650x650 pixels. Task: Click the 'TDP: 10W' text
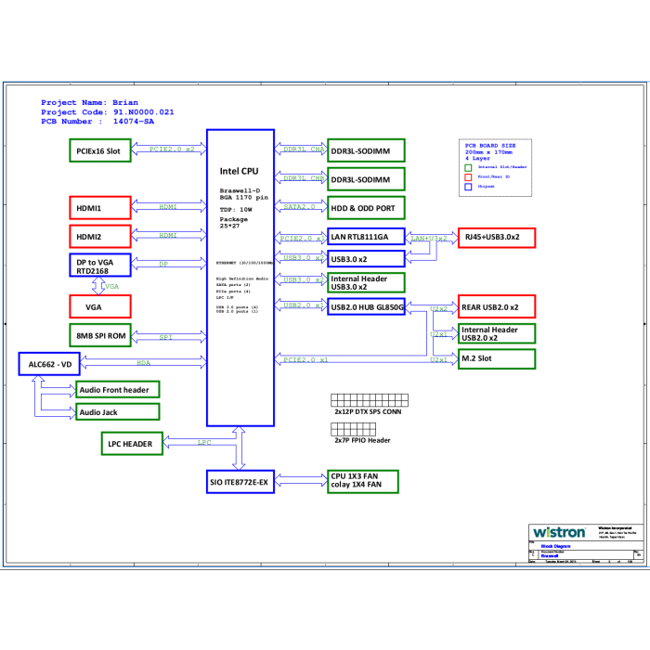[x=236, y=209]
